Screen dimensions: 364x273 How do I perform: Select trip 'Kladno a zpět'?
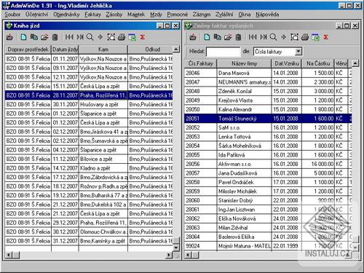click(89, 168)
